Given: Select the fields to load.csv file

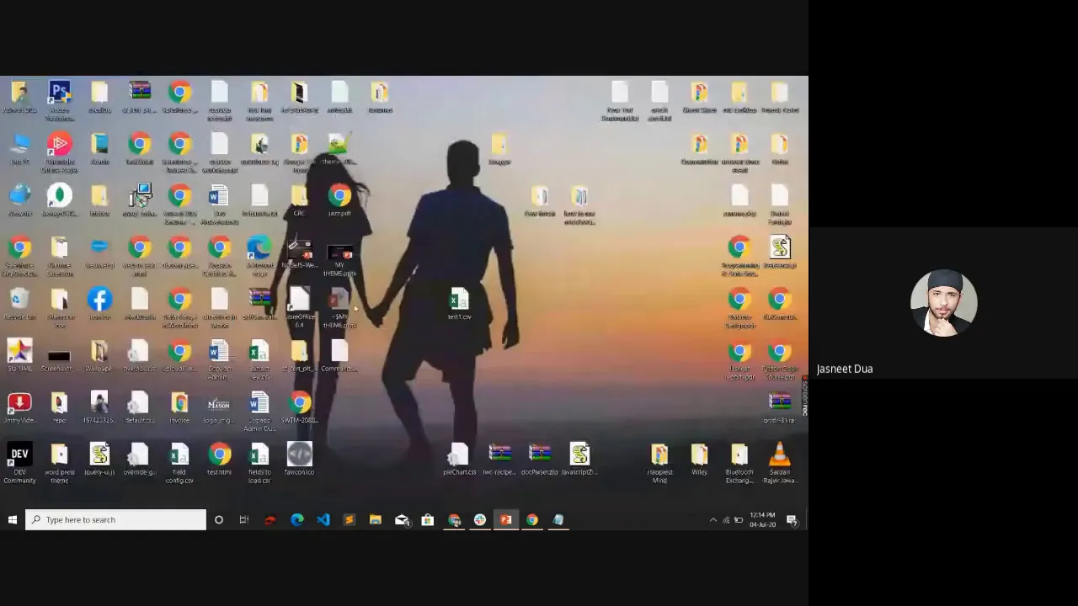Looking at the screenshot, I should click(x=259, y=464).
